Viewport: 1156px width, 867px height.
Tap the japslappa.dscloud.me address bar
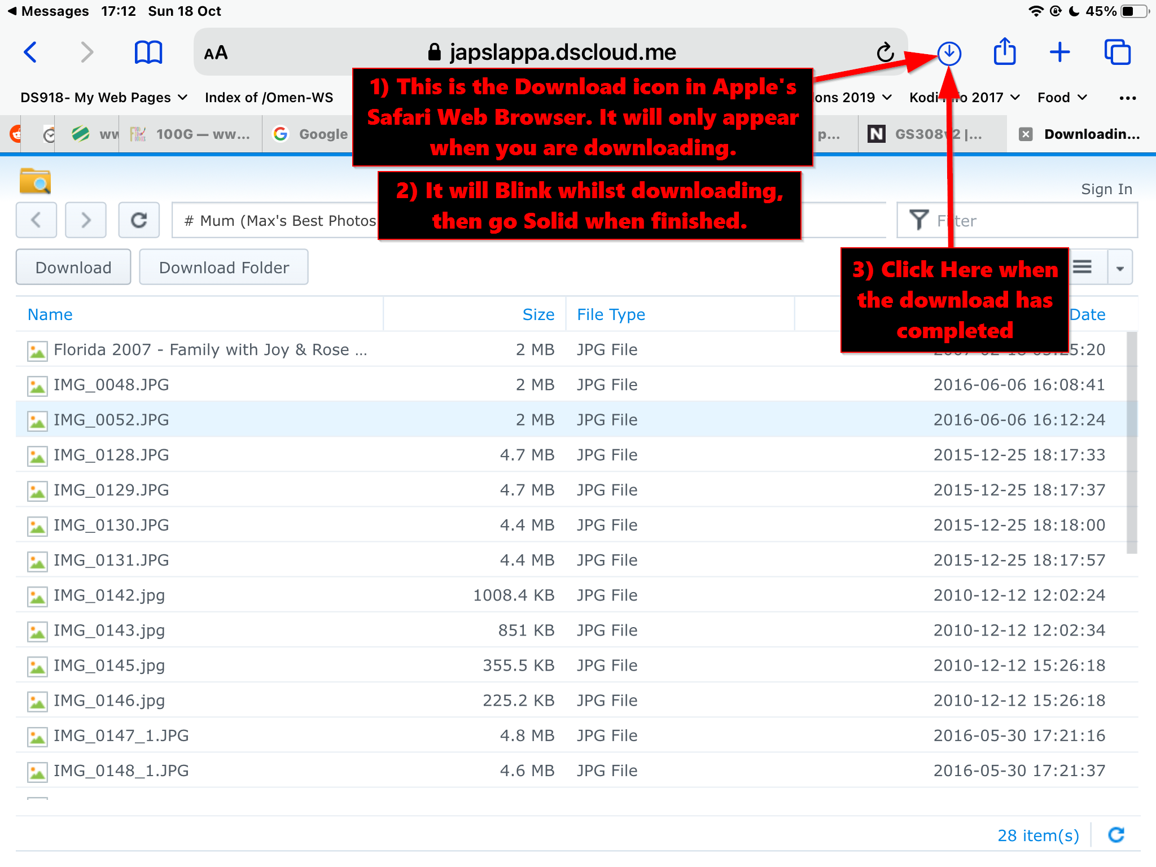(x=551, y=52)
